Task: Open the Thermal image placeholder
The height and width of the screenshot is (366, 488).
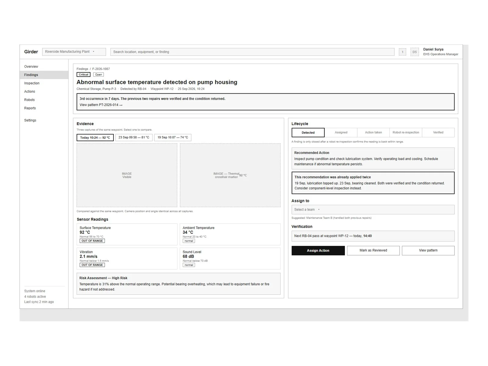Action: tap(230, 175)
